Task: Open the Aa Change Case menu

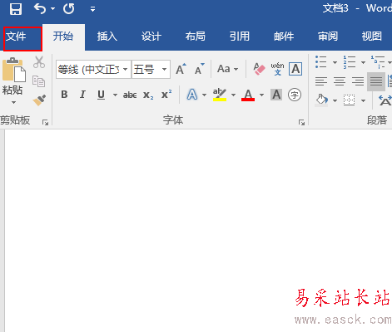Action: tap(227, 69)
